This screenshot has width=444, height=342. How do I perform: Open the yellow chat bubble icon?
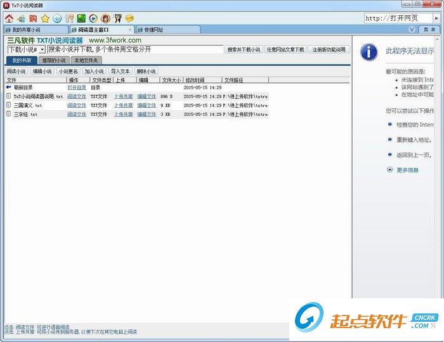coord(129,18)
